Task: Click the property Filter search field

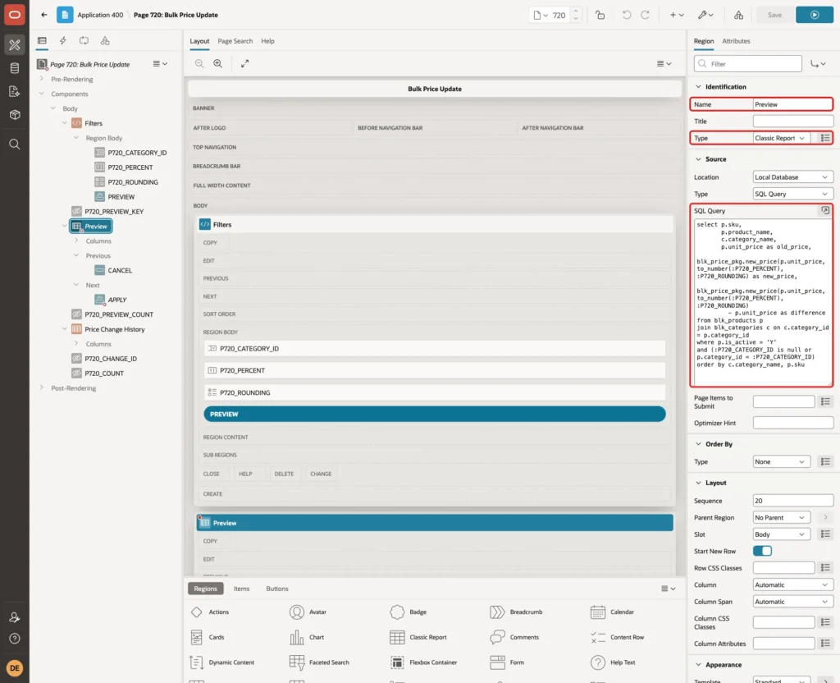Action: tap(748, 64)
